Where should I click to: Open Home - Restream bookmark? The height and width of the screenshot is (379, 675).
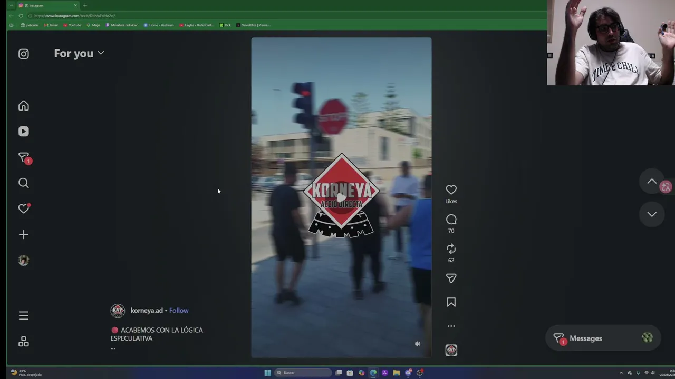[x=159, y=25]
